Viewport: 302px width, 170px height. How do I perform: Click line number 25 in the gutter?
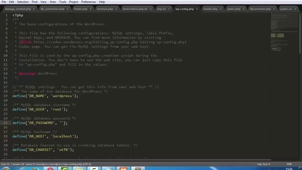[5, 123]
